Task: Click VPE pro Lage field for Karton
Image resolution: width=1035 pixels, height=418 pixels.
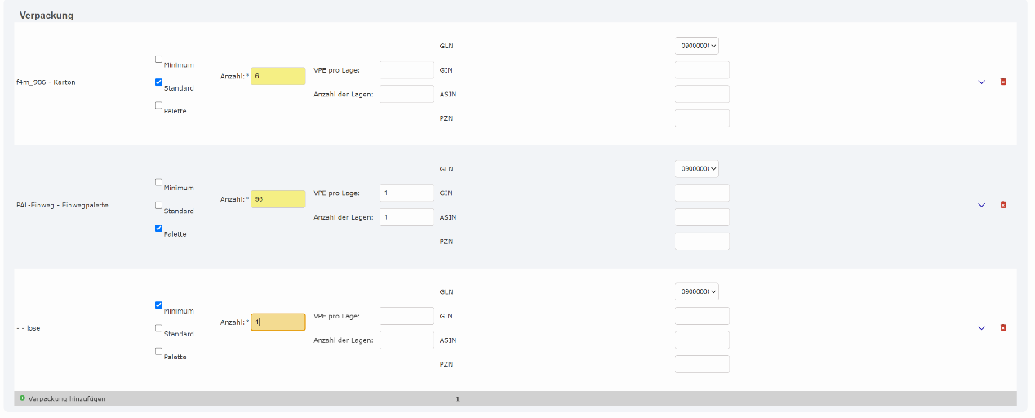Action: click(x=406, y=70)
